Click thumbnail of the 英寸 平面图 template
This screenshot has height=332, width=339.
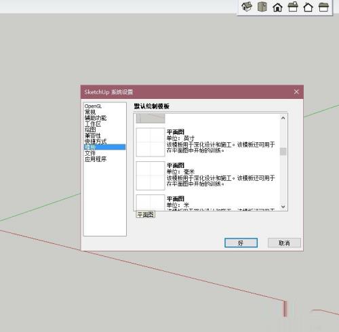151,142
